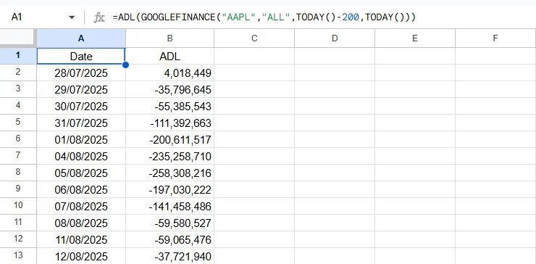Select row 3 header

click(18, 89)
